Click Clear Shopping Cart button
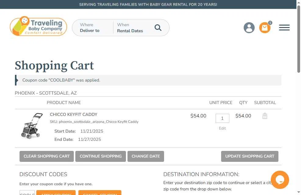 click(x=47, y=156)
